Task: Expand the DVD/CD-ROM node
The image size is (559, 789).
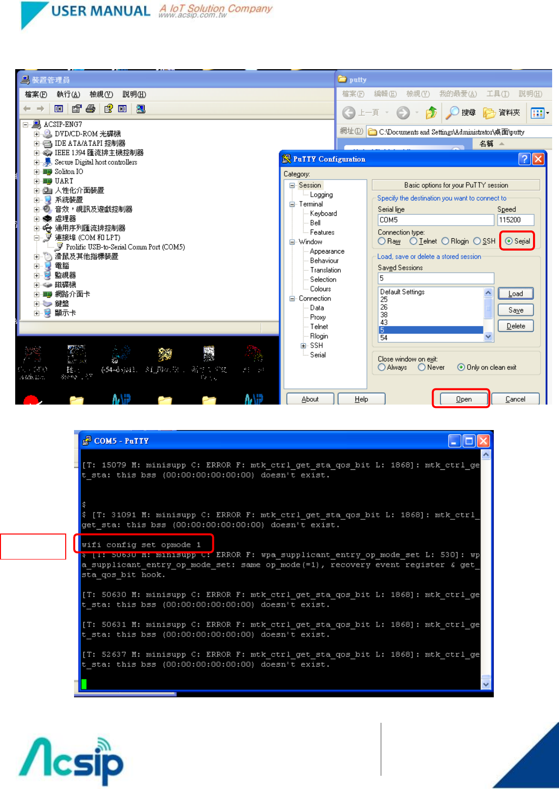Action: [36, 134]
